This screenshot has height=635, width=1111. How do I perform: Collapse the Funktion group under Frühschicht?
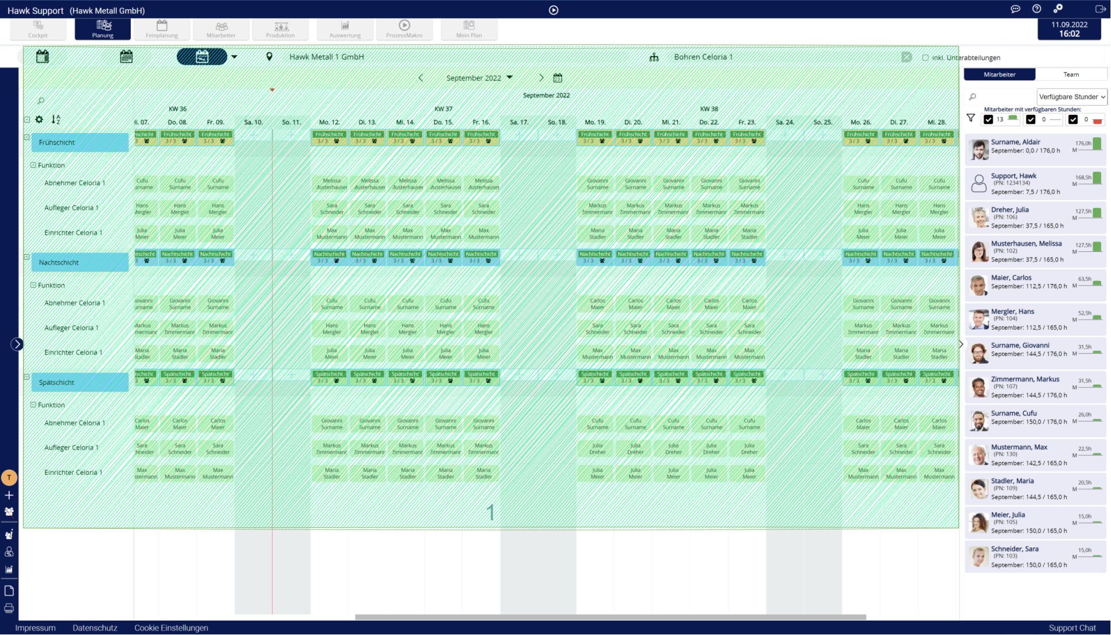tap(33, 165)
